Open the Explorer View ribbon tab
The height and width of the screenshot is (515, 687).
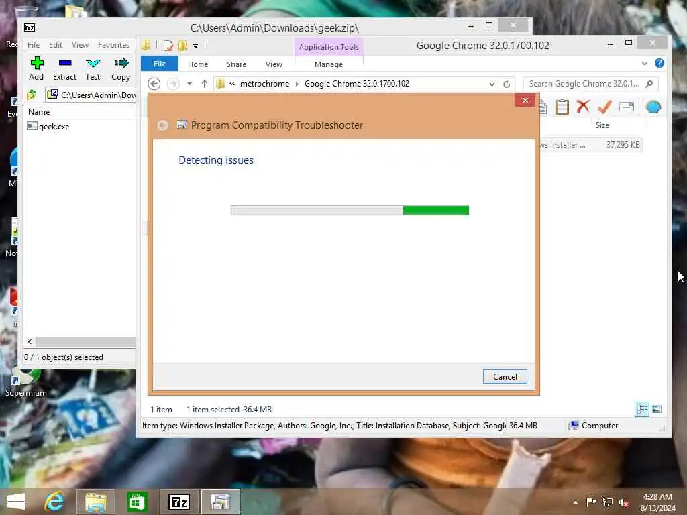click(x=274, y=64)
